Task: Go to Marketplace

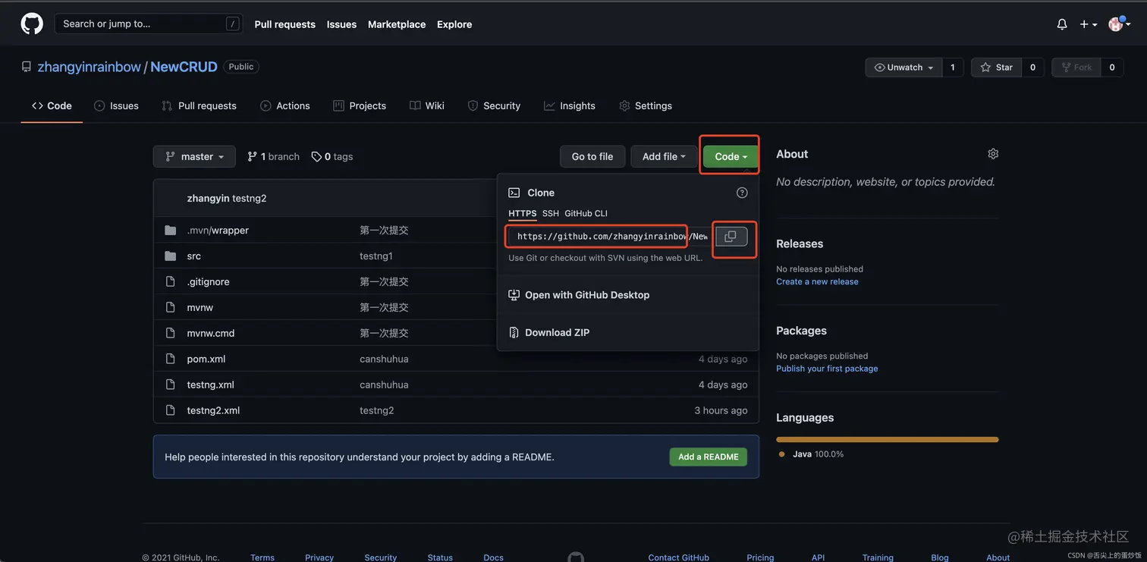Action: coord(397,24)
